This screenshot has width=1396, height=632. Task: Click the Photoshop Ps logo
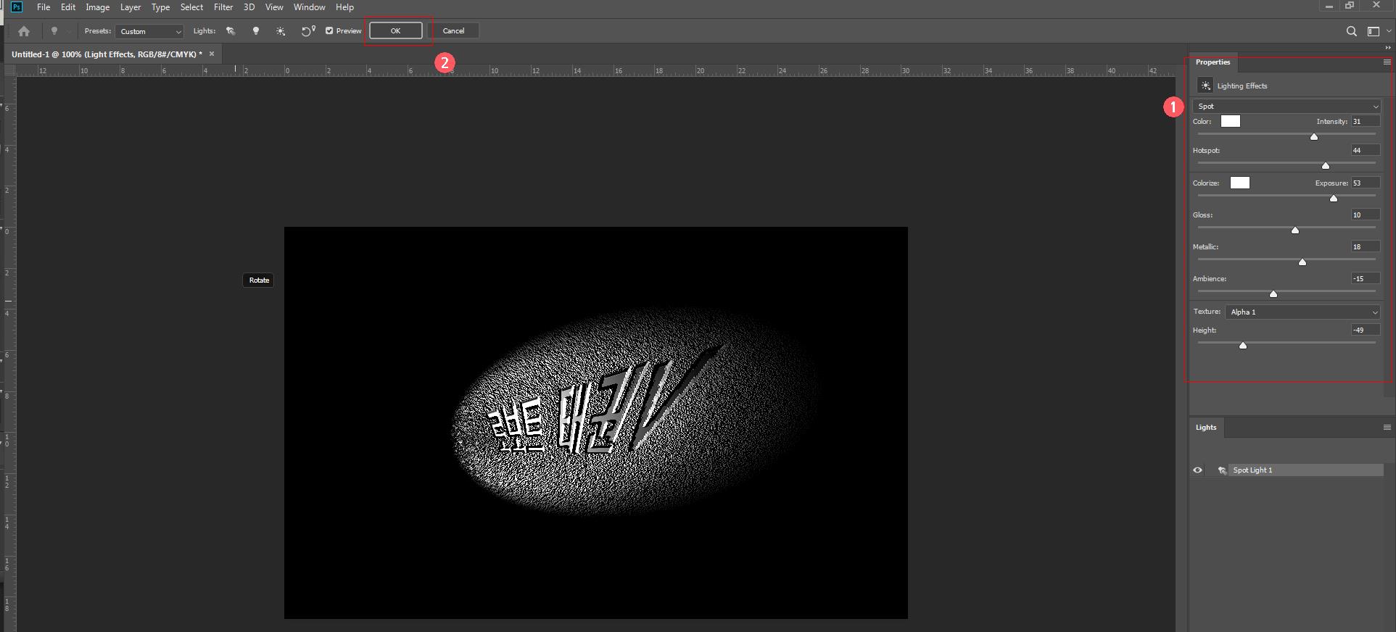pos(17,7)
